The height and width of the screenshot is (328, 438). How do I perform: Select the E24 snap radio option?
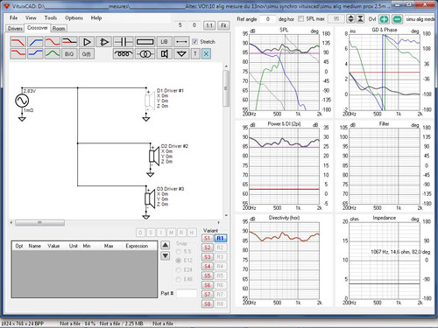(x=179, y=269)
